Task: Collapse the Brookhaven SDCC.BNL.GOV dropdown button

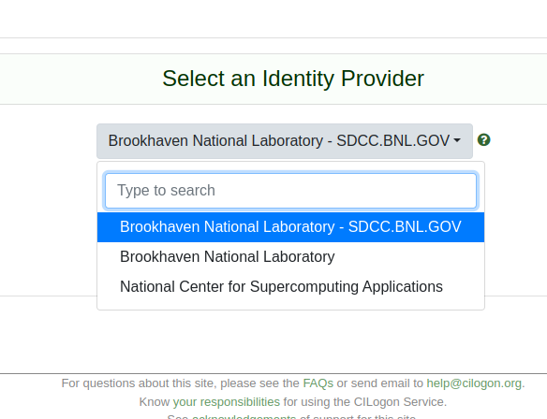Action: tap(285, 141)
